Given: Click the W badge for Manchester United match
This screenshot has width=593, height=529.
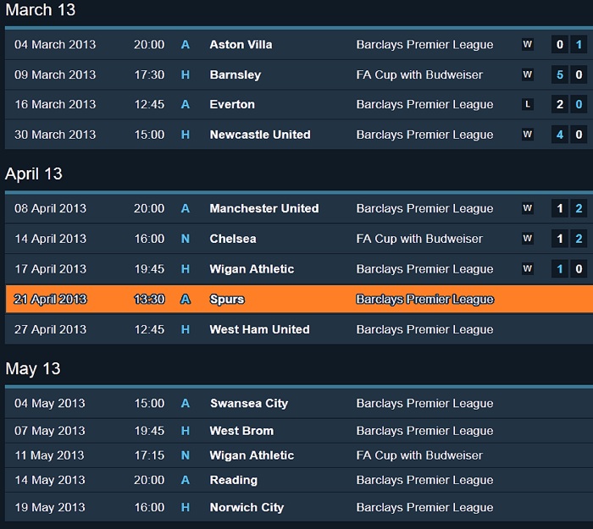Looking at the screenshot, I should tap(528, 209).
